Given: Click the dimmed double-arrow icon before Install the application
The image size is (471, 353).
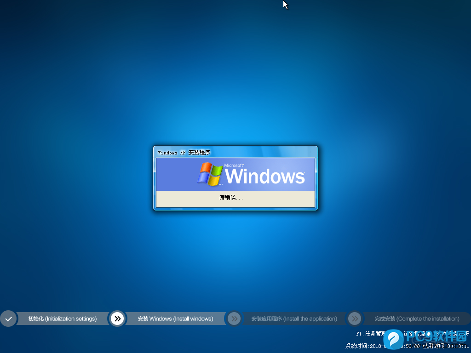Looking at the screenshot, I should click(234, 319).
